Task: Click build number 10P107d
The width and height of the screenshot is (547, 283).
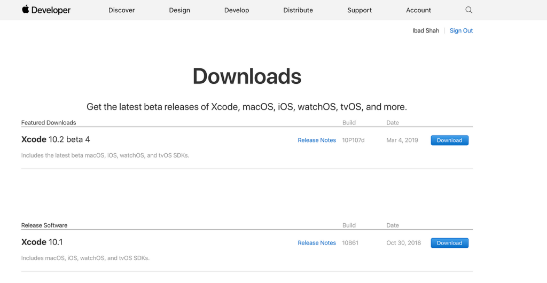Action: click(353, 140)
